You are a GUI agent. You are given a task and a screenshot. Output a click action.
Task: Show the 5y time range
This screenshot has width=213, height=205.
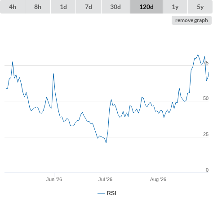200,7
